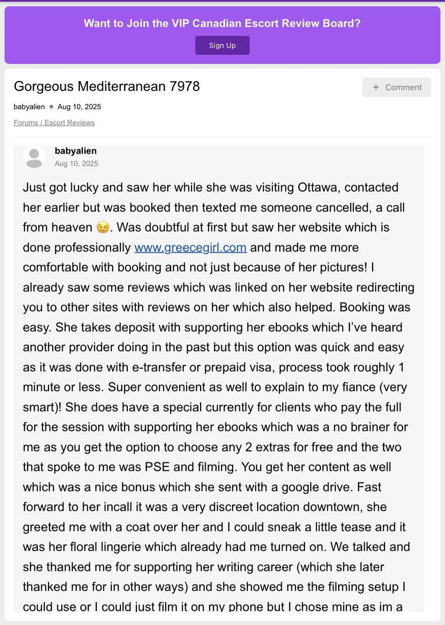Click the wink emoji in the post
Screen dimensions: 445x625
point(103,227)
